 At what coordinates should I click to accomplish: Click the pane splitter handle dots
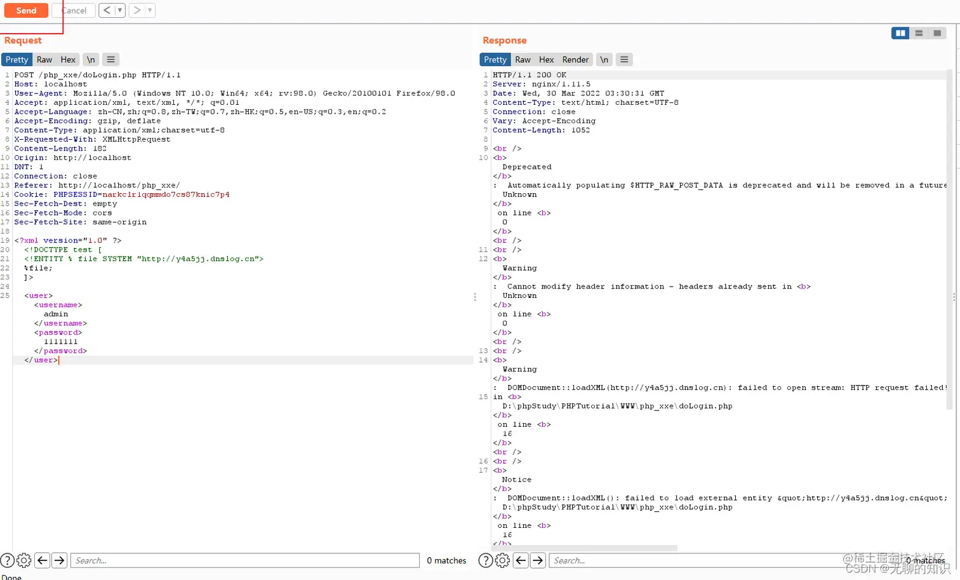click(475, 297)
